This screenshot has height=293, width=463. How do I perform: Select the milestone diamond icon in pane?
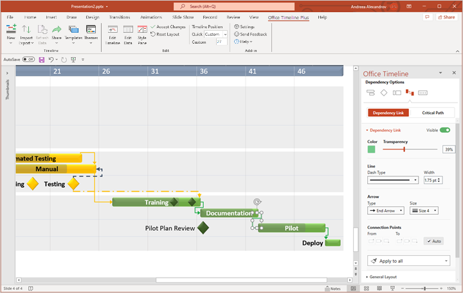click(384, 92)
